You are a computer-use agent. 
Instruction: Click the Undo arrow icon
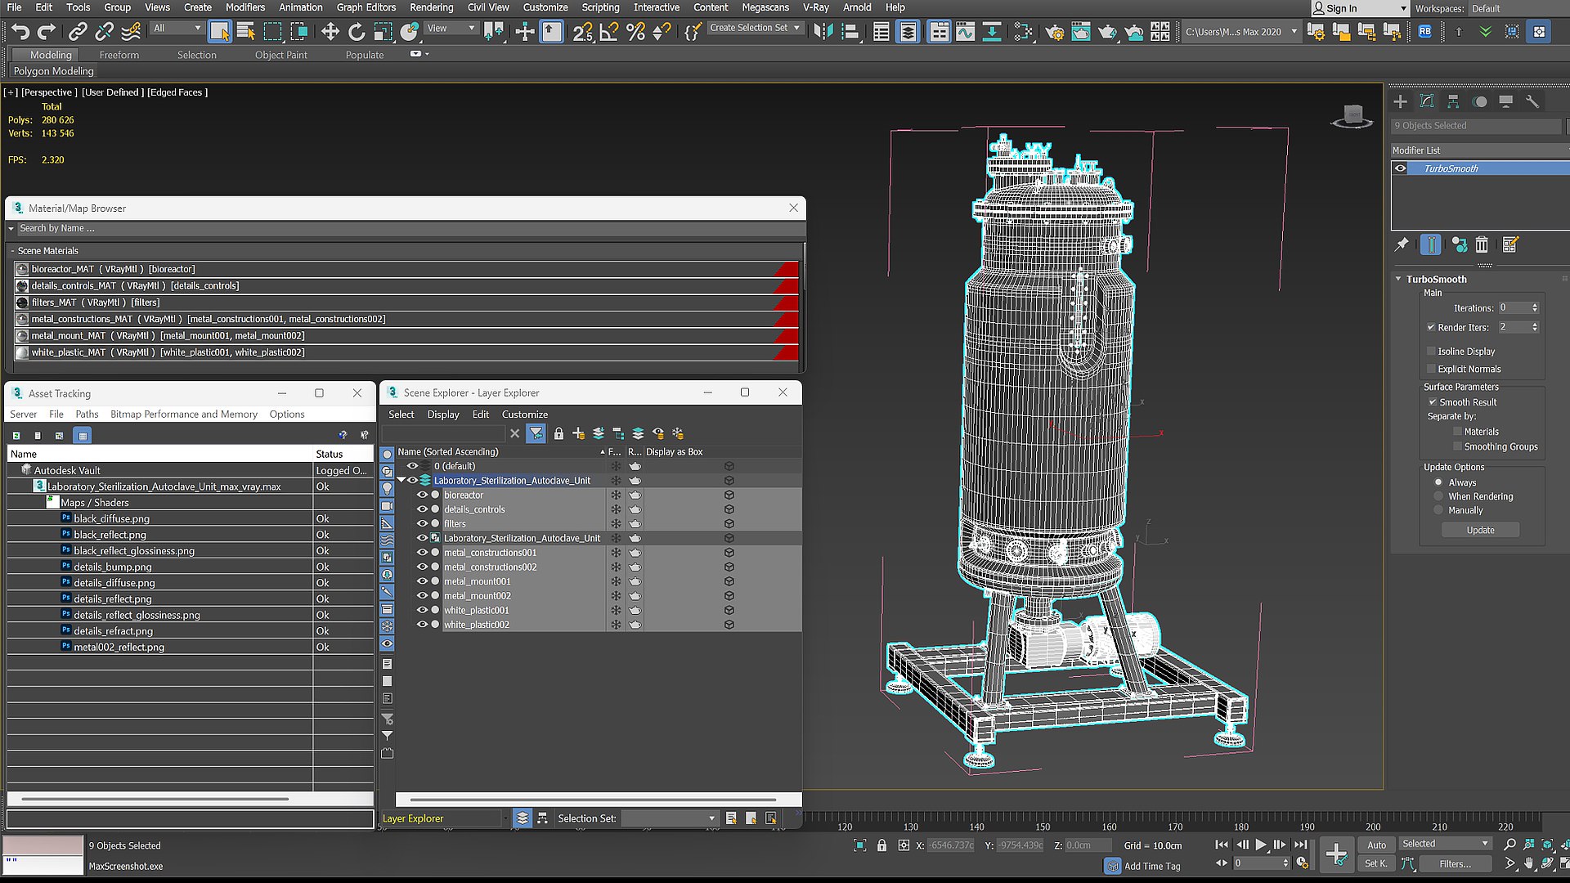(x=20, y=31)
